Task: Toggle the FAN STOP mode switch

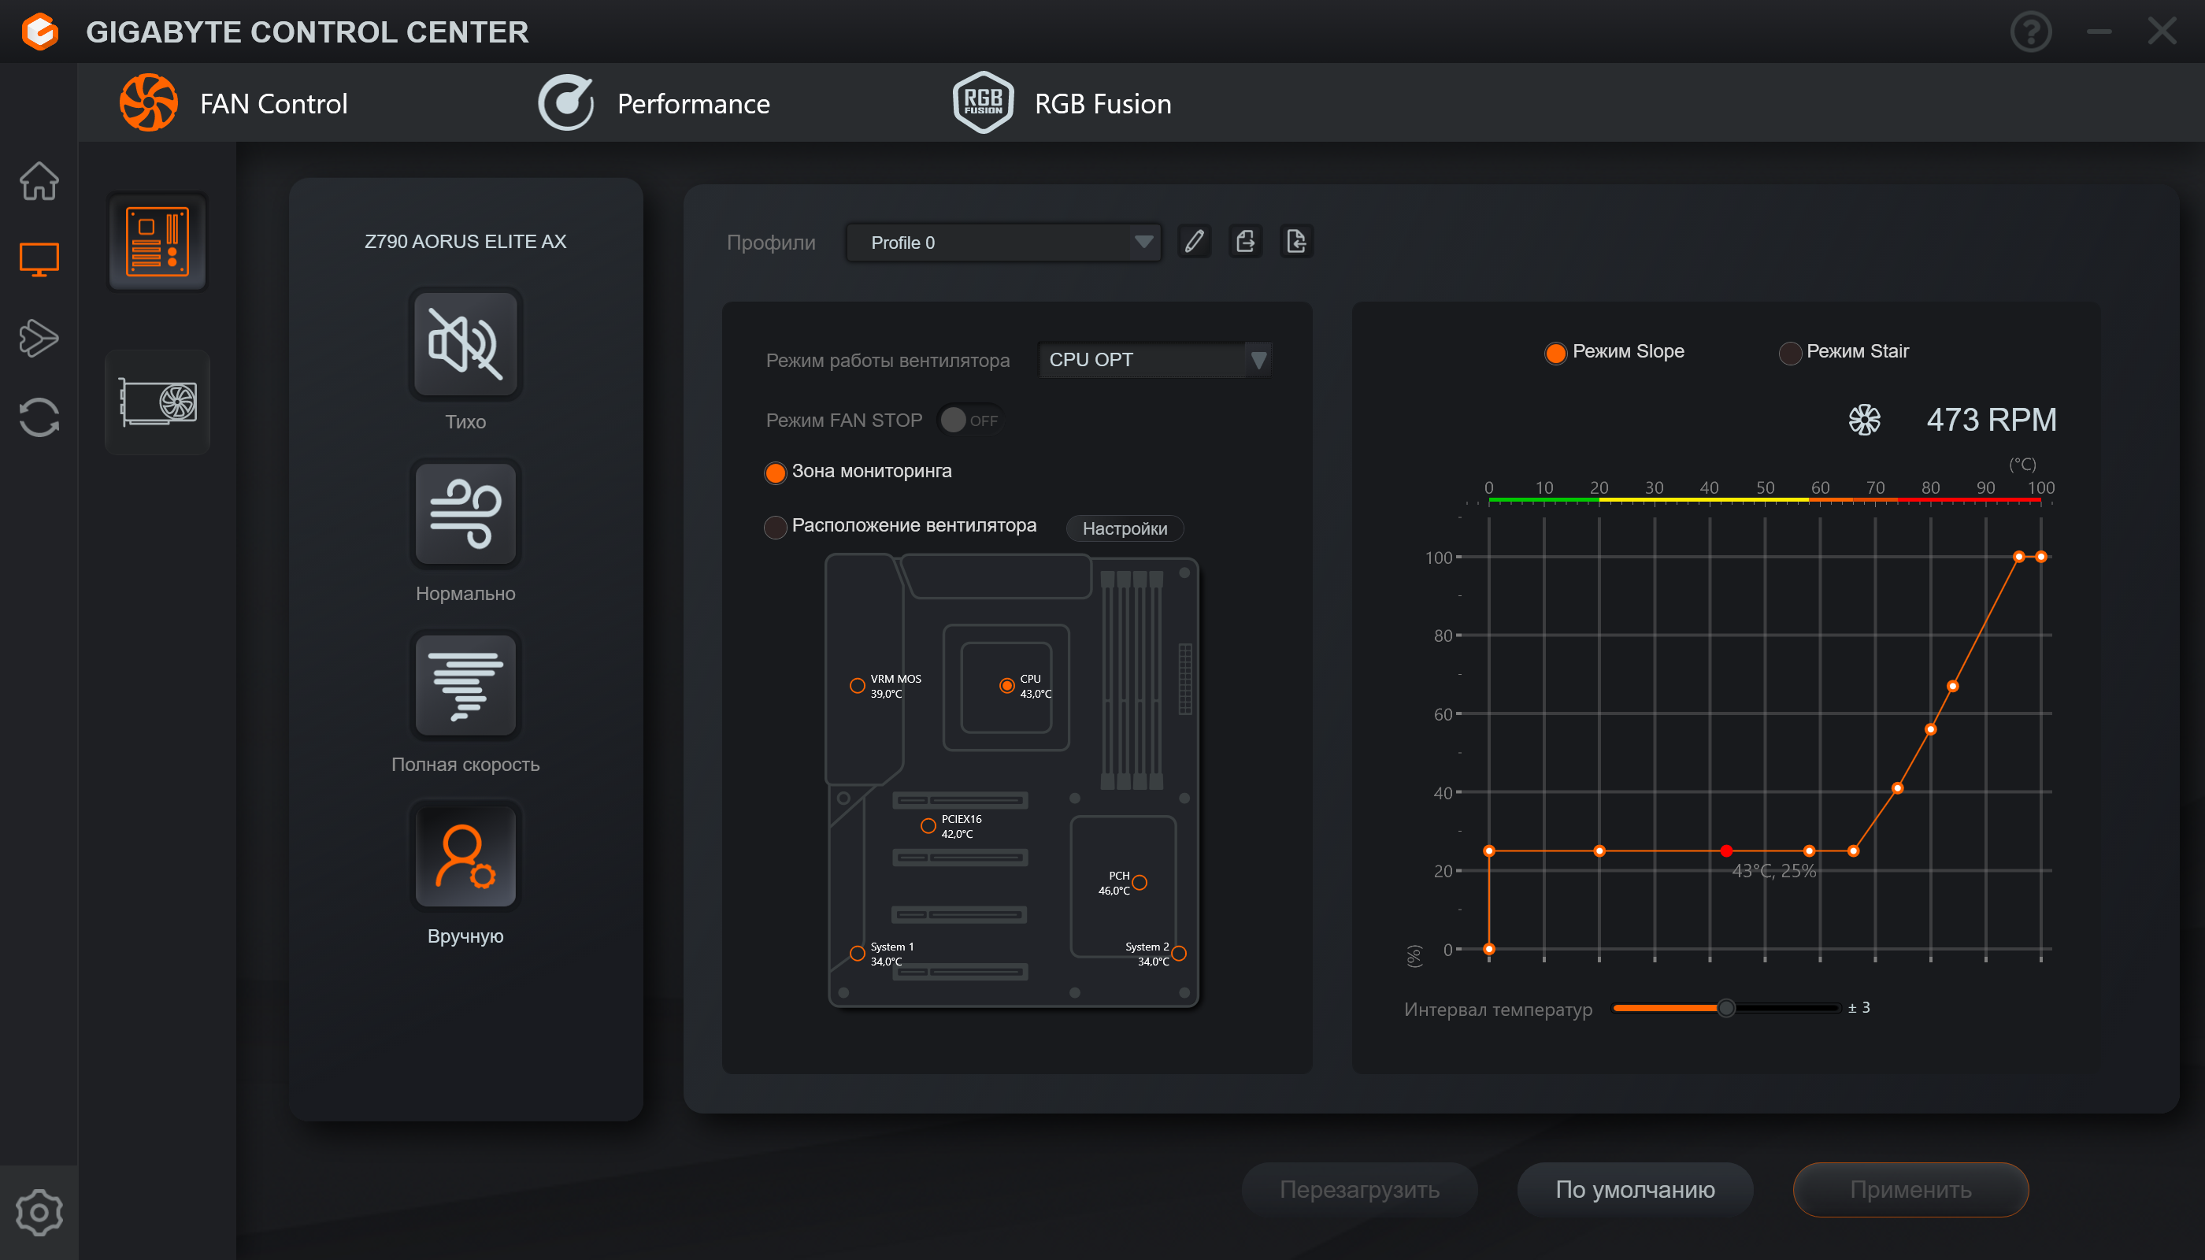Action: tap(969, 421)
